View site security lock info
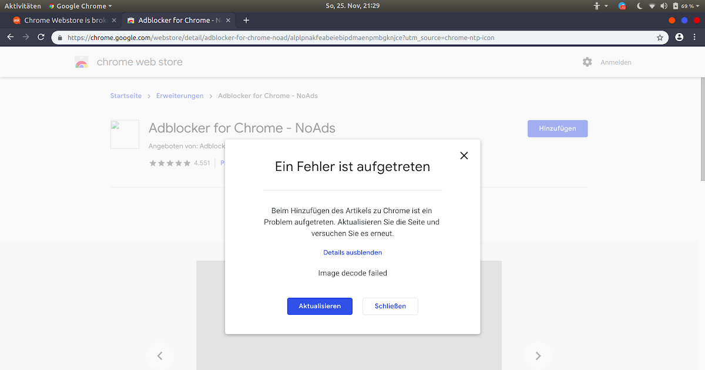Viewport: 705px width, 370px height. [61, 37]
